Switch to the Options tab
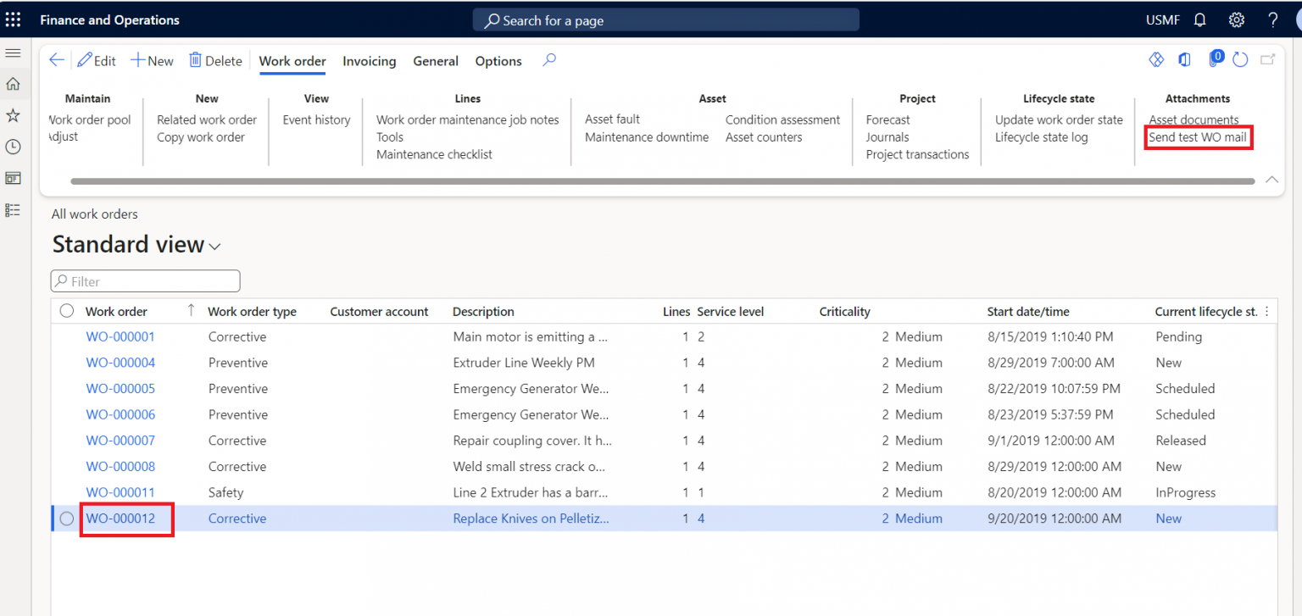The width and height of the screenshot is (1302, 616). coord(498,60)
